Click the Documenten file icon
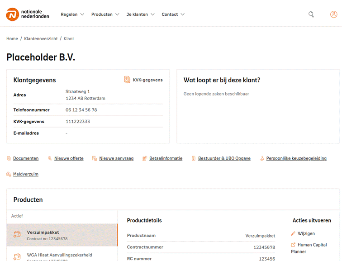This screenshot has height=261, width=342. tap(9, 158)
